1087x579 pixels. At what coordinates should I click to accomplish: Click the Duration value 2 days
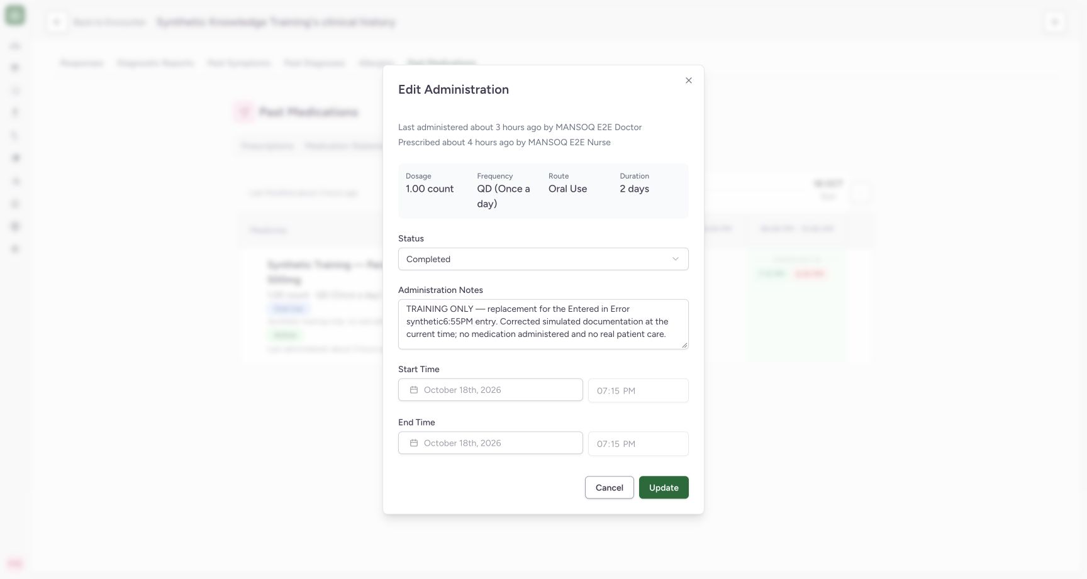pos(635,189)
